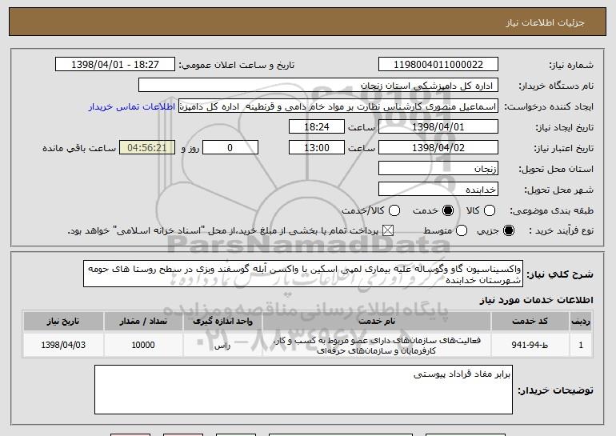Click the unit cell راس

tap(222, 346)
